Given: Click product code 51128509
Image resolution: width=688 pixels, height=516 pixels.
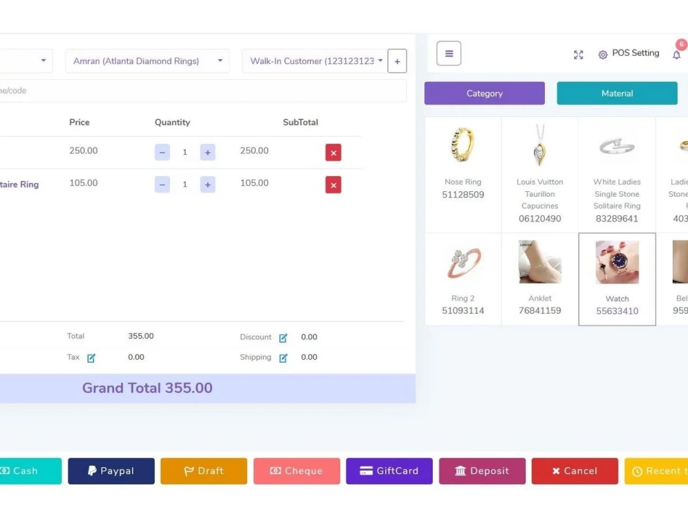Looking at the screenshot, I should [463, 195].
